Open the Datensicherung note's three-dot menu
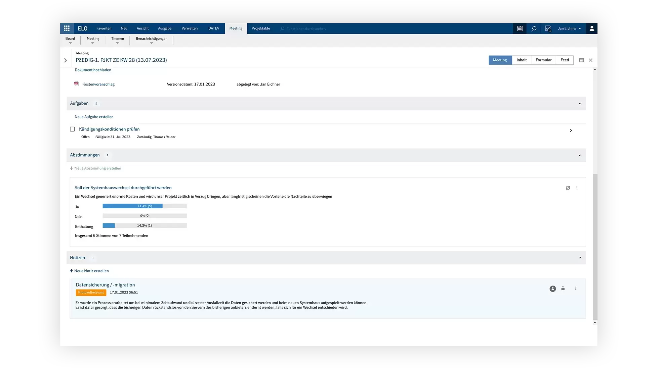 click(575, 288)
